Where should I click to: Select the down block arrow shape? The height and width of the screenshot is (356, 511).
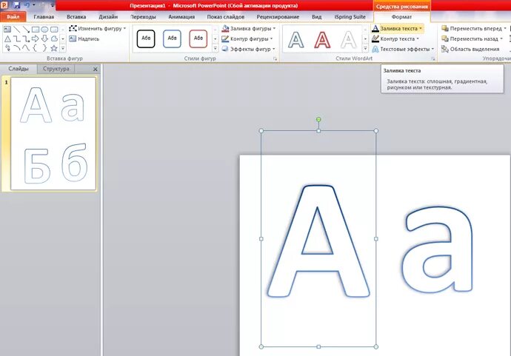(x=44, y=38)
